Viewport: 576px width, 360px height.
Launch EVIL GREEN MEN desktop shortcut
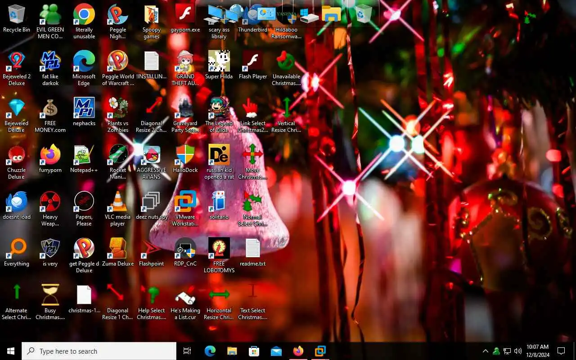coord(50,22)
